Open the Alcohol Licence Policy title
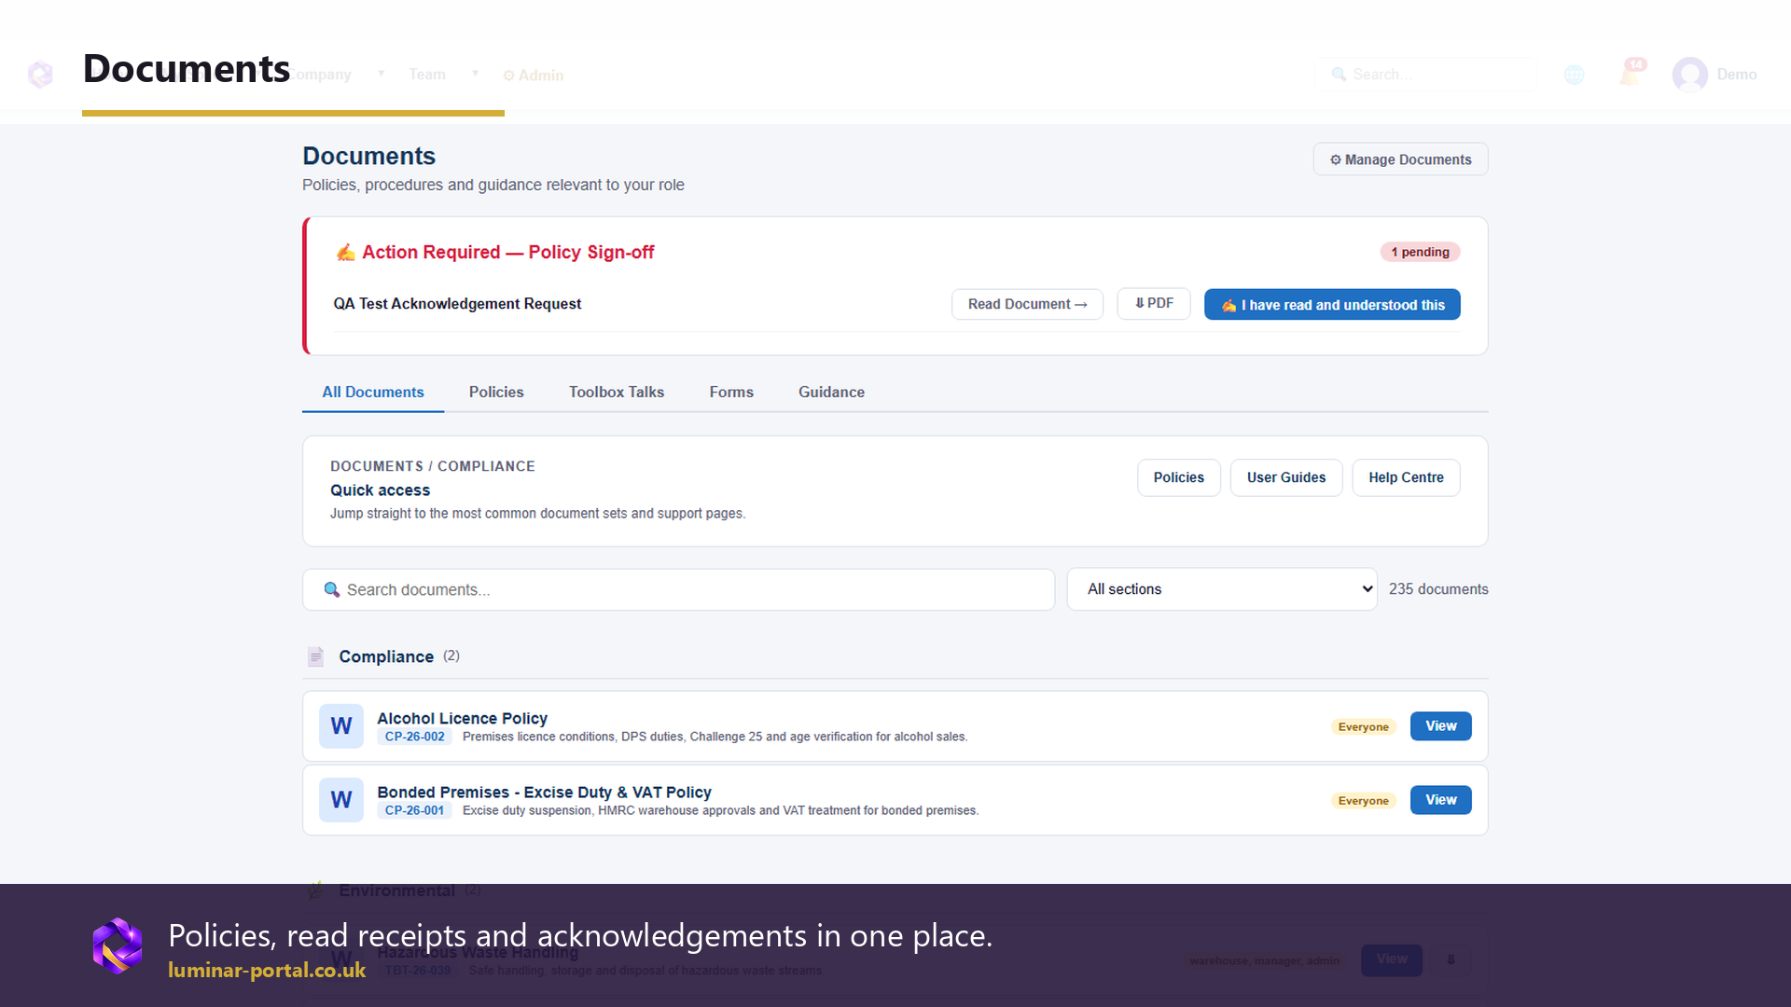The image size is (1791, 1007). pyautogui.click(x=462, y=718)
